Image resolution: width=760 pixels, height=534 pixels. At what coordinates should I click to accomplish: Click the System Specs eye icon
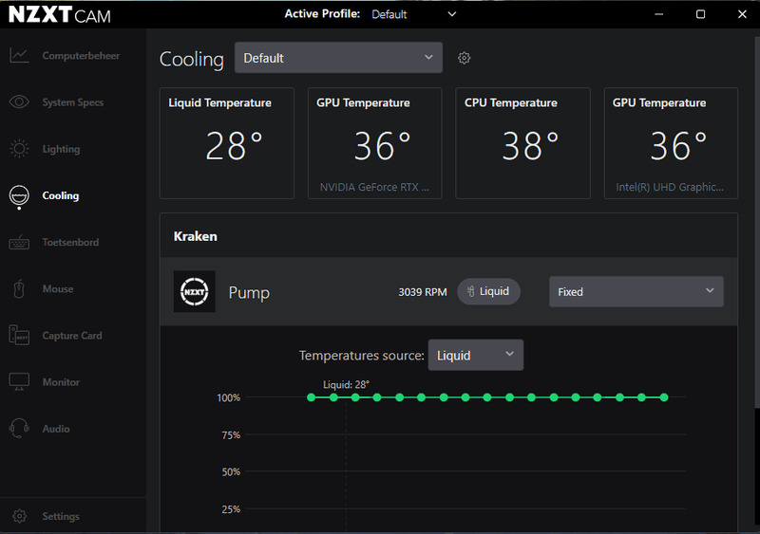[19, 102]
